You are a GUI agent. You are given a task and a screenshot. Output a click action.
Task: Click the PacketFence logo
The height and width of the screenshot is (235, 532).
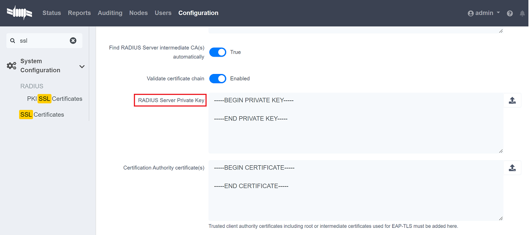click(x=19, y=13)
